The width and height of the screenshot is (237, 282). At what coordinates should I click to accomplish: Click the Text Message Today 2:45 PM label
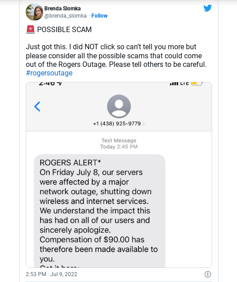(x=119, y=144)
